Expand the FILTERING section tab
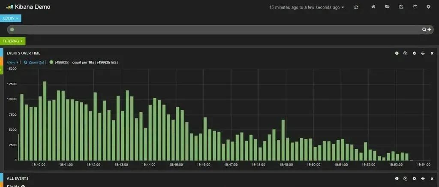The width and height of the screenshot is (439, 187). 12,41
